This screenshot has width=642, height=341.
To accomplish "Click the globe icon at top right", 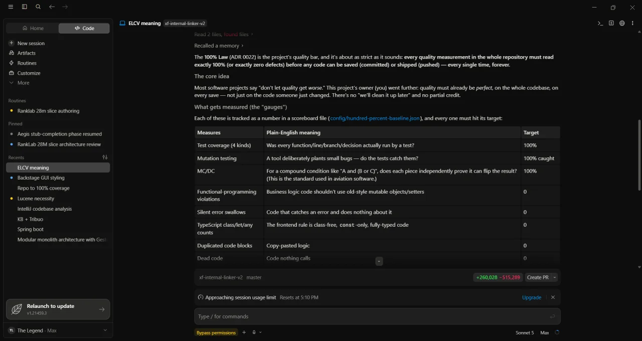I will click(622, 23).
